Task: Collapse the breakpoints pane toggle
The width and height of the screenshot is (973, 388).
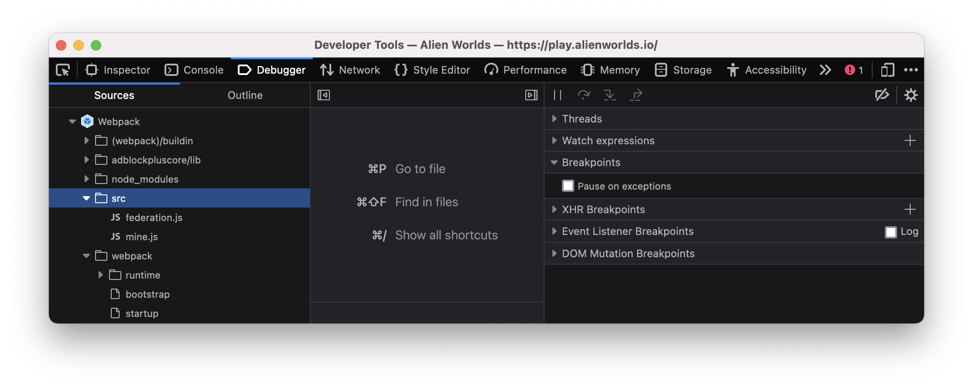Action: click(x=531, y=95)
